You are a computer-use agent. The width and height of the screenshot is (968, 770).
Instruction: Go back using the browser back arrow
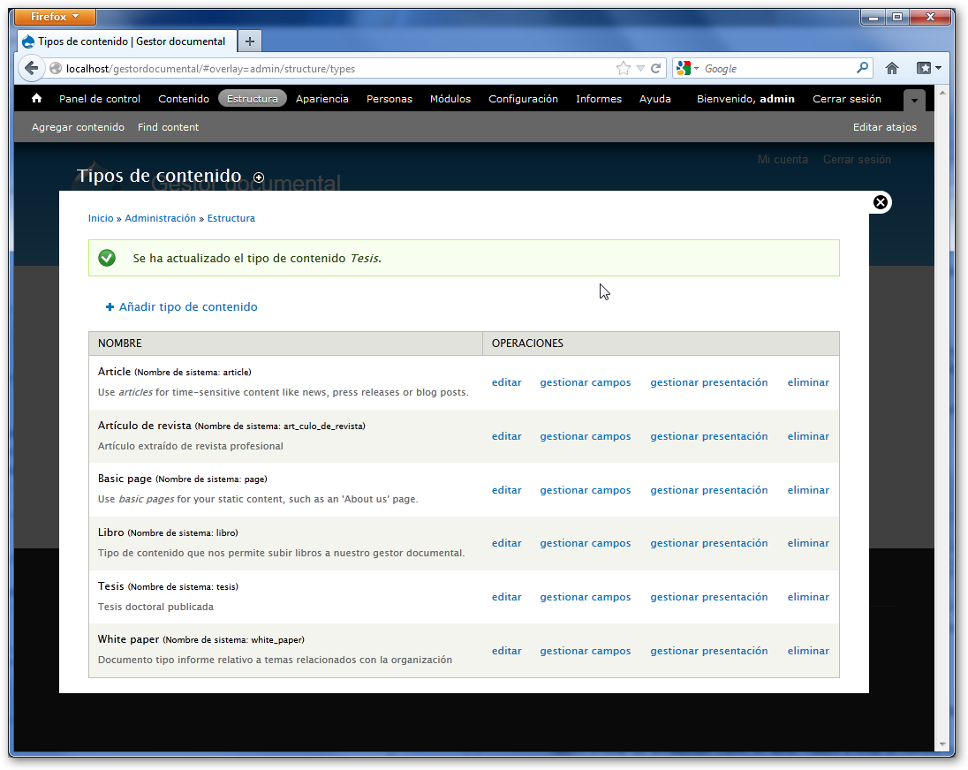pos(31,68)
